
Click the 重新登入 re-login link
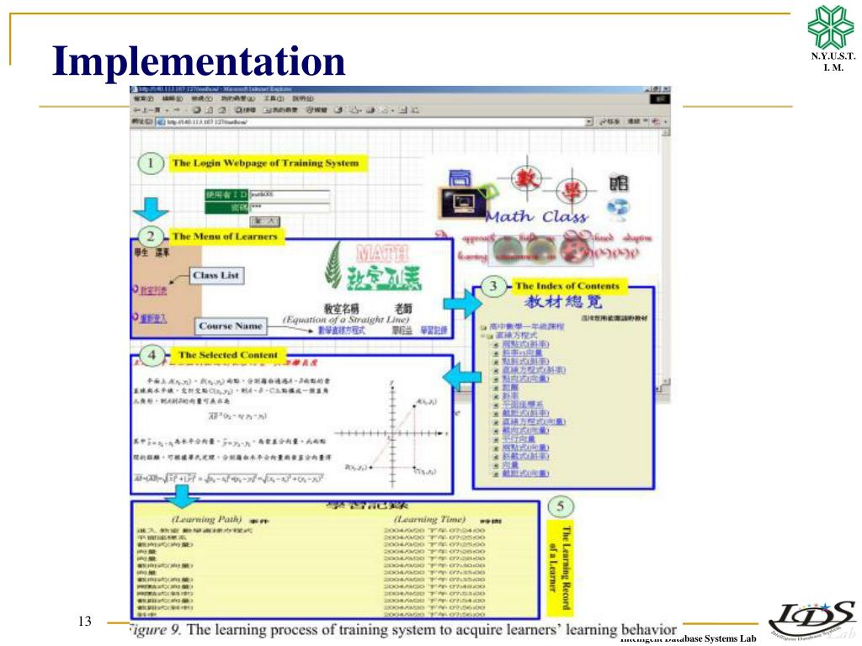point(153,318)
